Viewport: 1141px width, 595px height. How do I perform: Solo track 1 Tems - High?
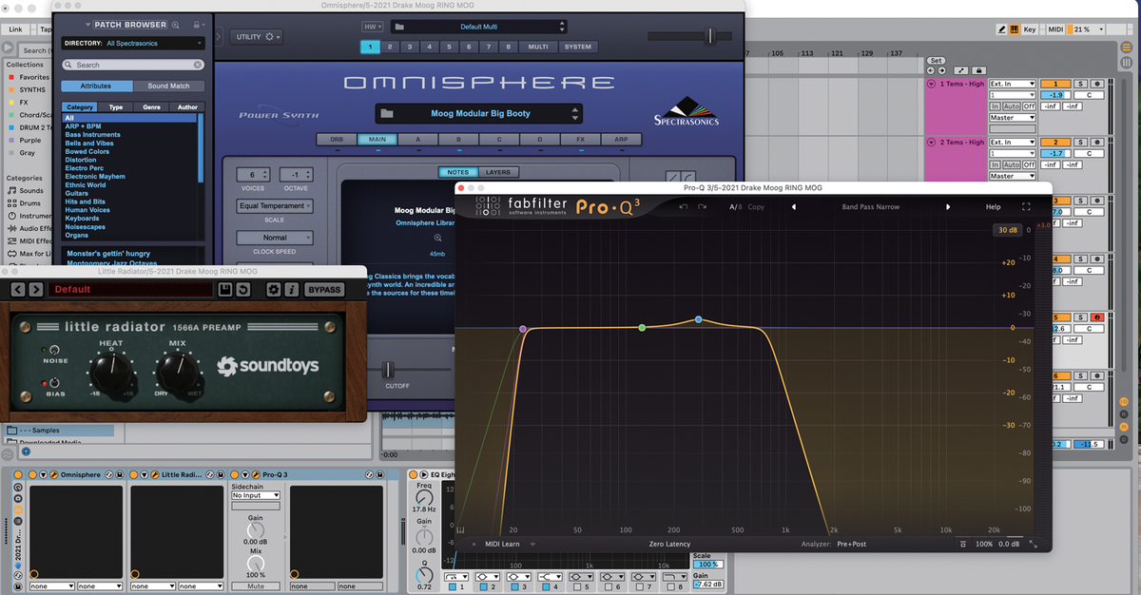click(1080, 85)
